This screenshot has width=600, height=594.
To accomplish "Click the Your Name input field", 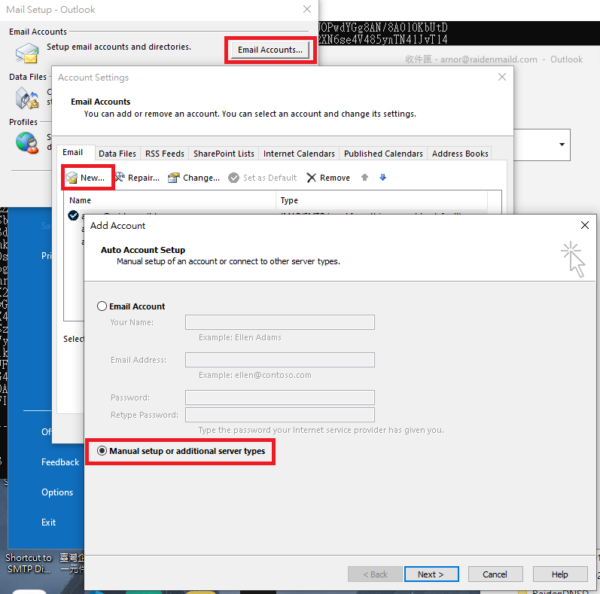I will click(280, 322).
